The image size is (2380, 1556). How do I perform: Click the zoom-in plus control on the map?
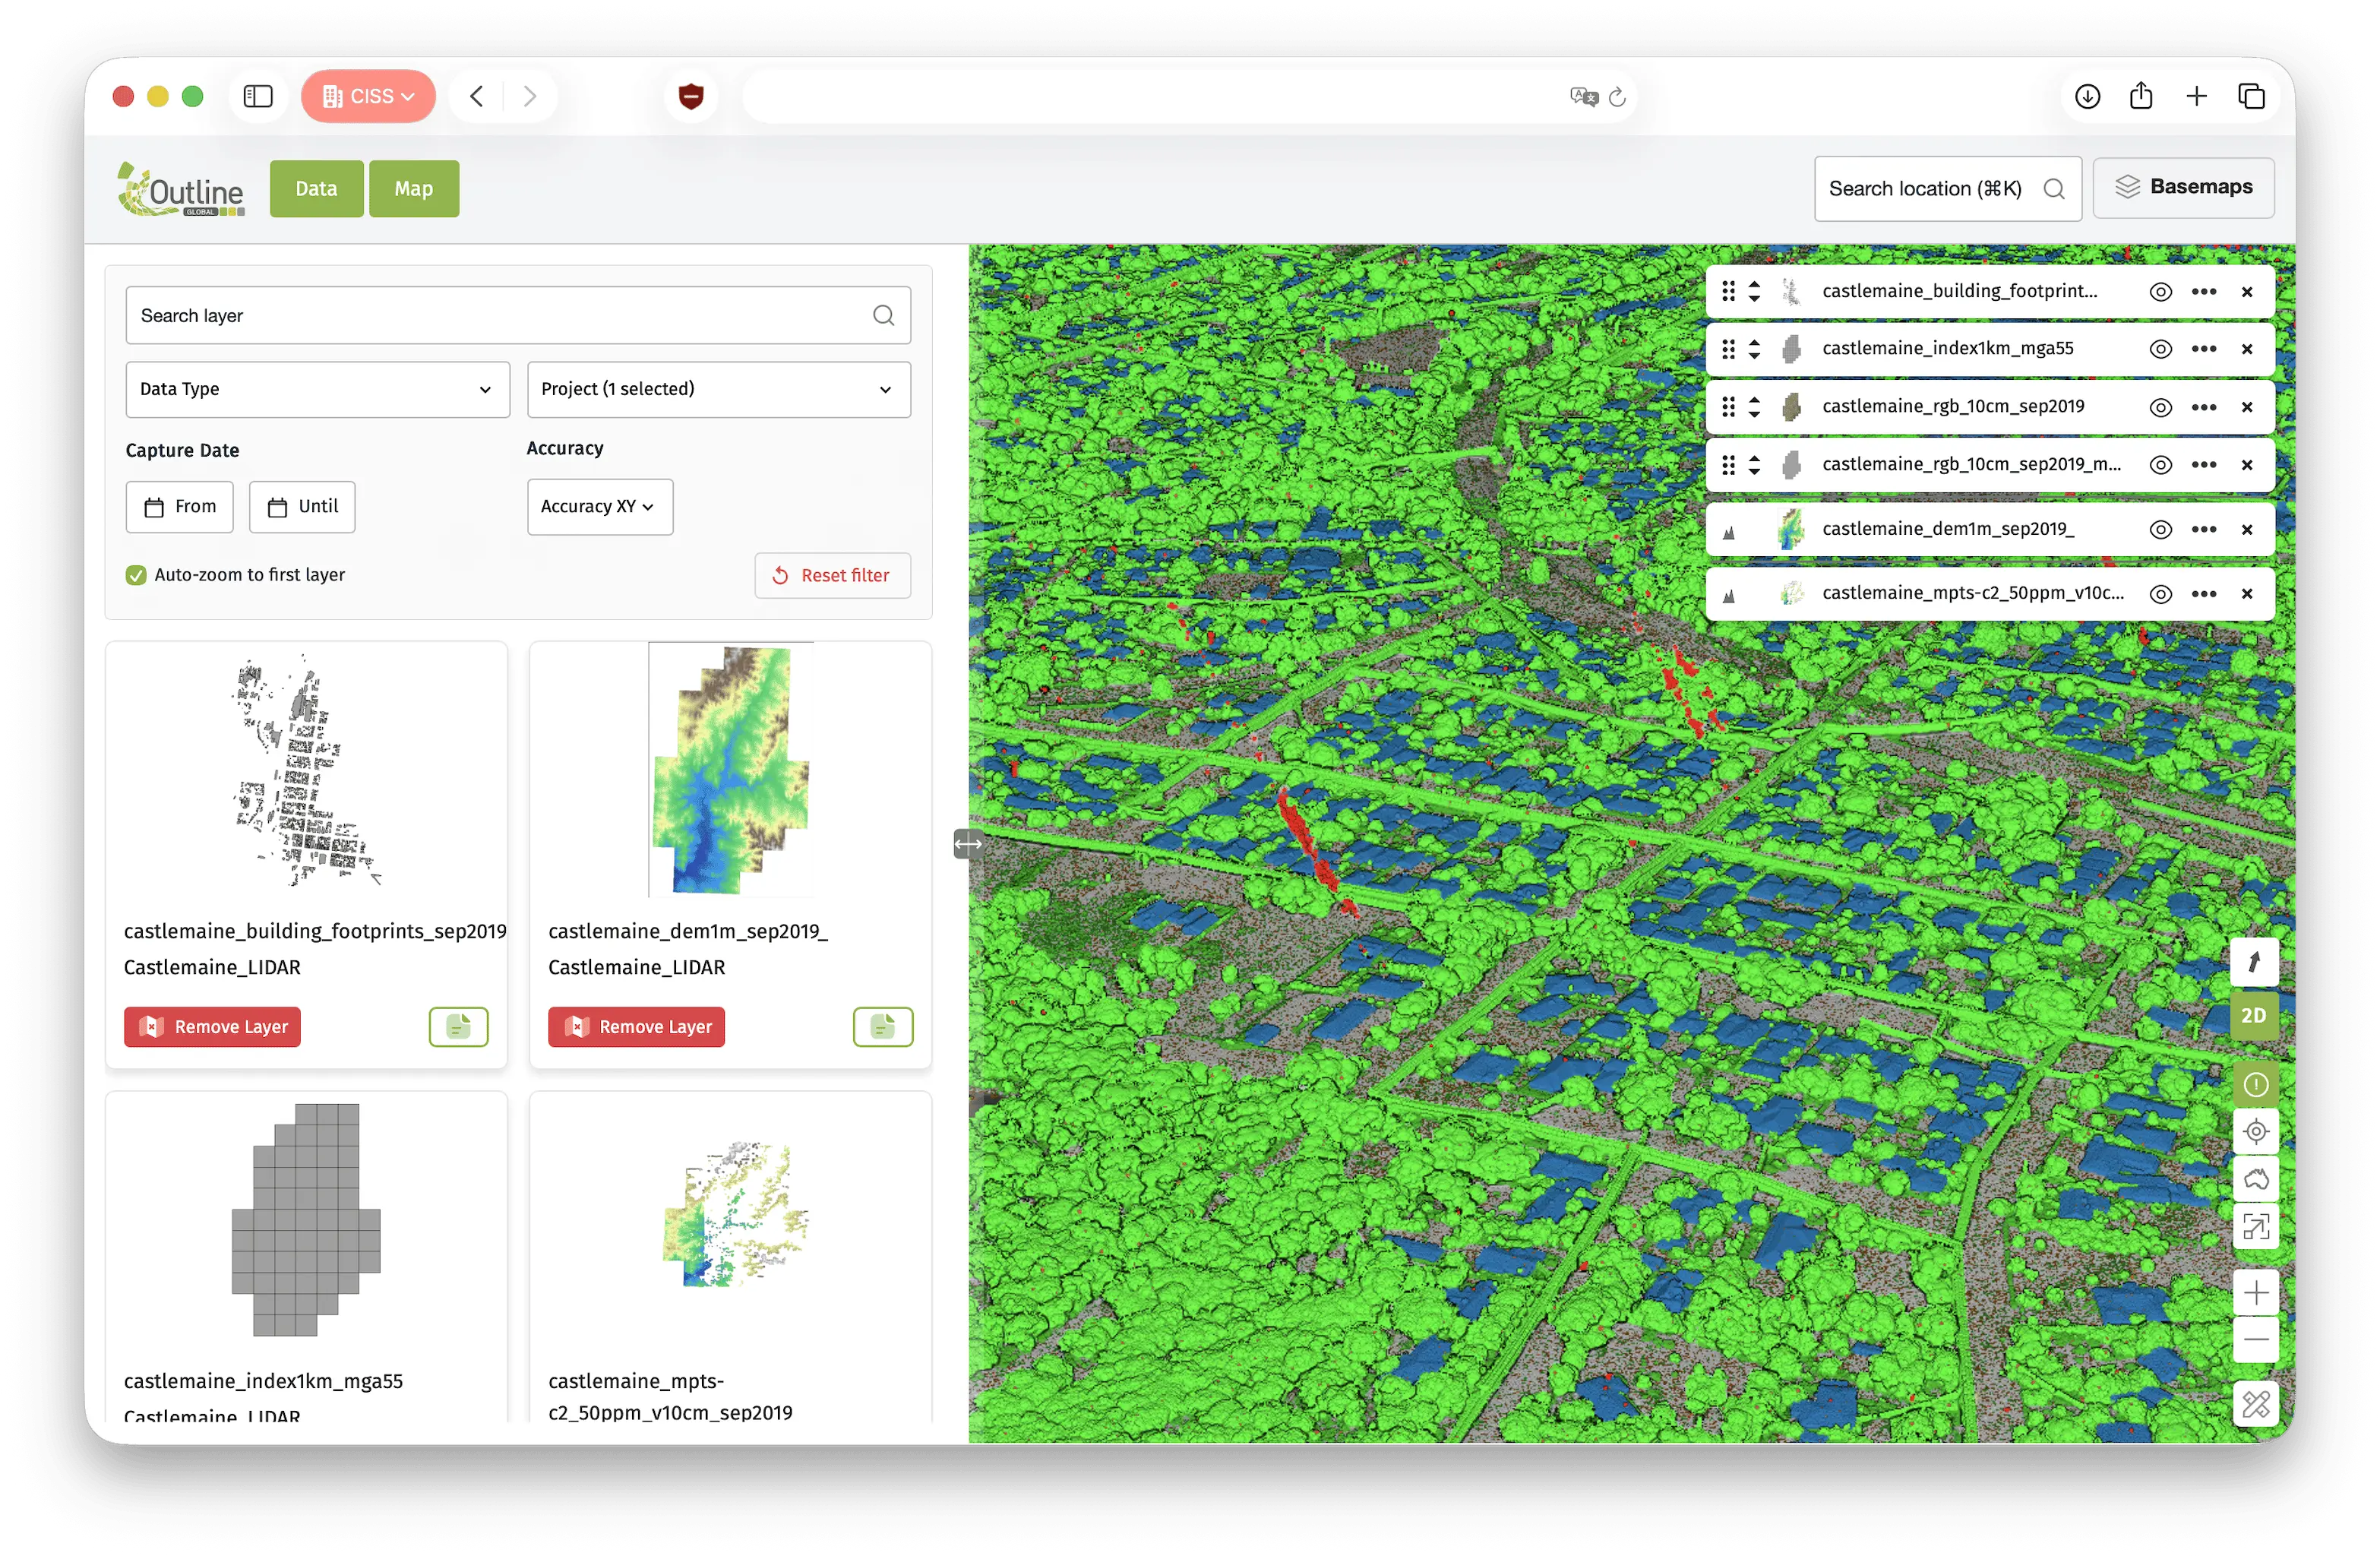(2256, 1291)
